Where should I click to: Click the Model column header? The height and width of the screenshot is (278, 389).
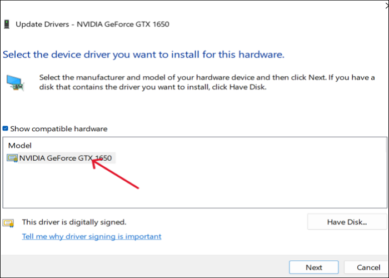(x=19, y=145)
